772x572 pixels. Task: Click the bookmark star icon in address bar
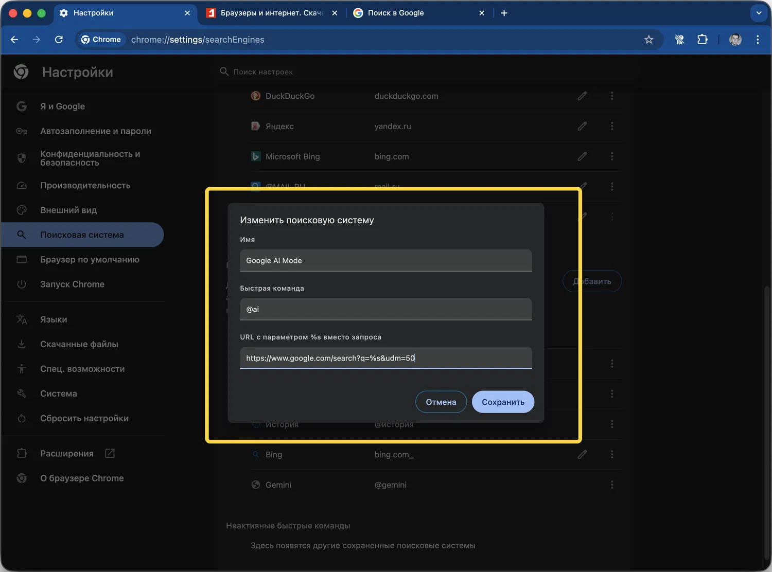pyautogui.click(x=648, y=40)
